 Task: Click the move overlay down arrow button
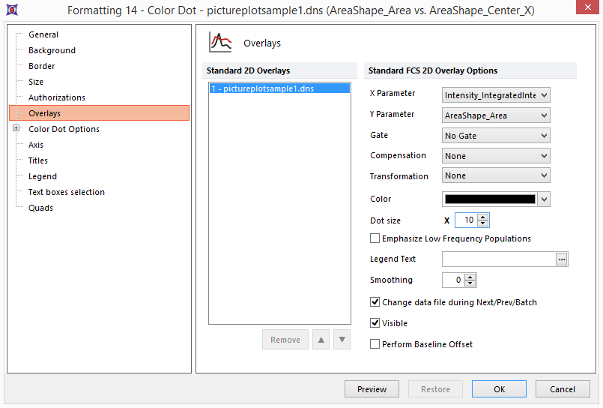tap(342, 340)
